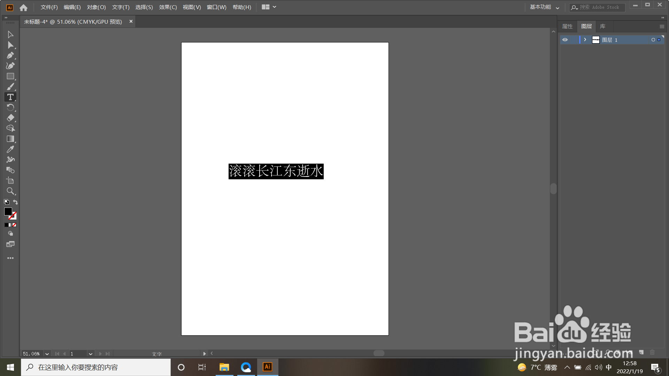Viewport: 669px width, 376px height.
Task: Select the Eyedropper tool
Action: [x=10, y=149]
